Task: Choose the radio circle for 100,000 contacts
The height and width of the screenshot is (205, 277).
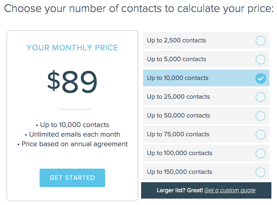Action: click(x=260, y=153)
